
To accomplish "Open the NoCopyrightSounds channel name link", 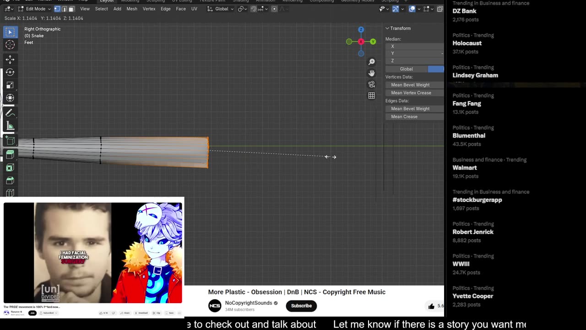I will tap(249, 303).
